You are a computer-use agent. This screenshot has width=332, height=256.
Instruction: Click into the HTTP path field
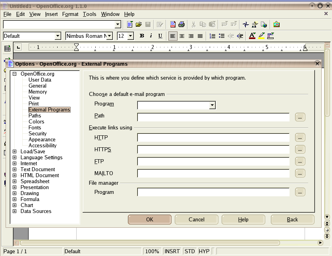213,138
